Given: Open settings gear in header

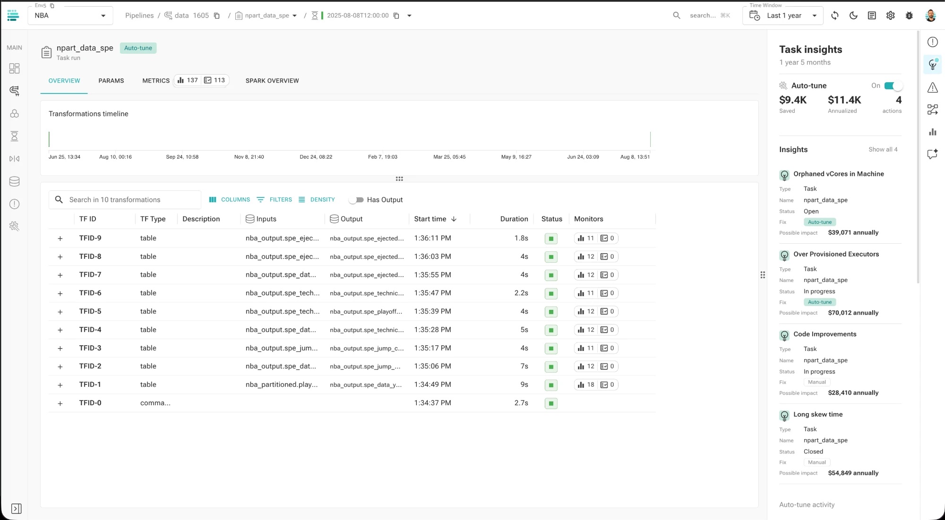Looking at the screenshot, I should click(891, 16).
